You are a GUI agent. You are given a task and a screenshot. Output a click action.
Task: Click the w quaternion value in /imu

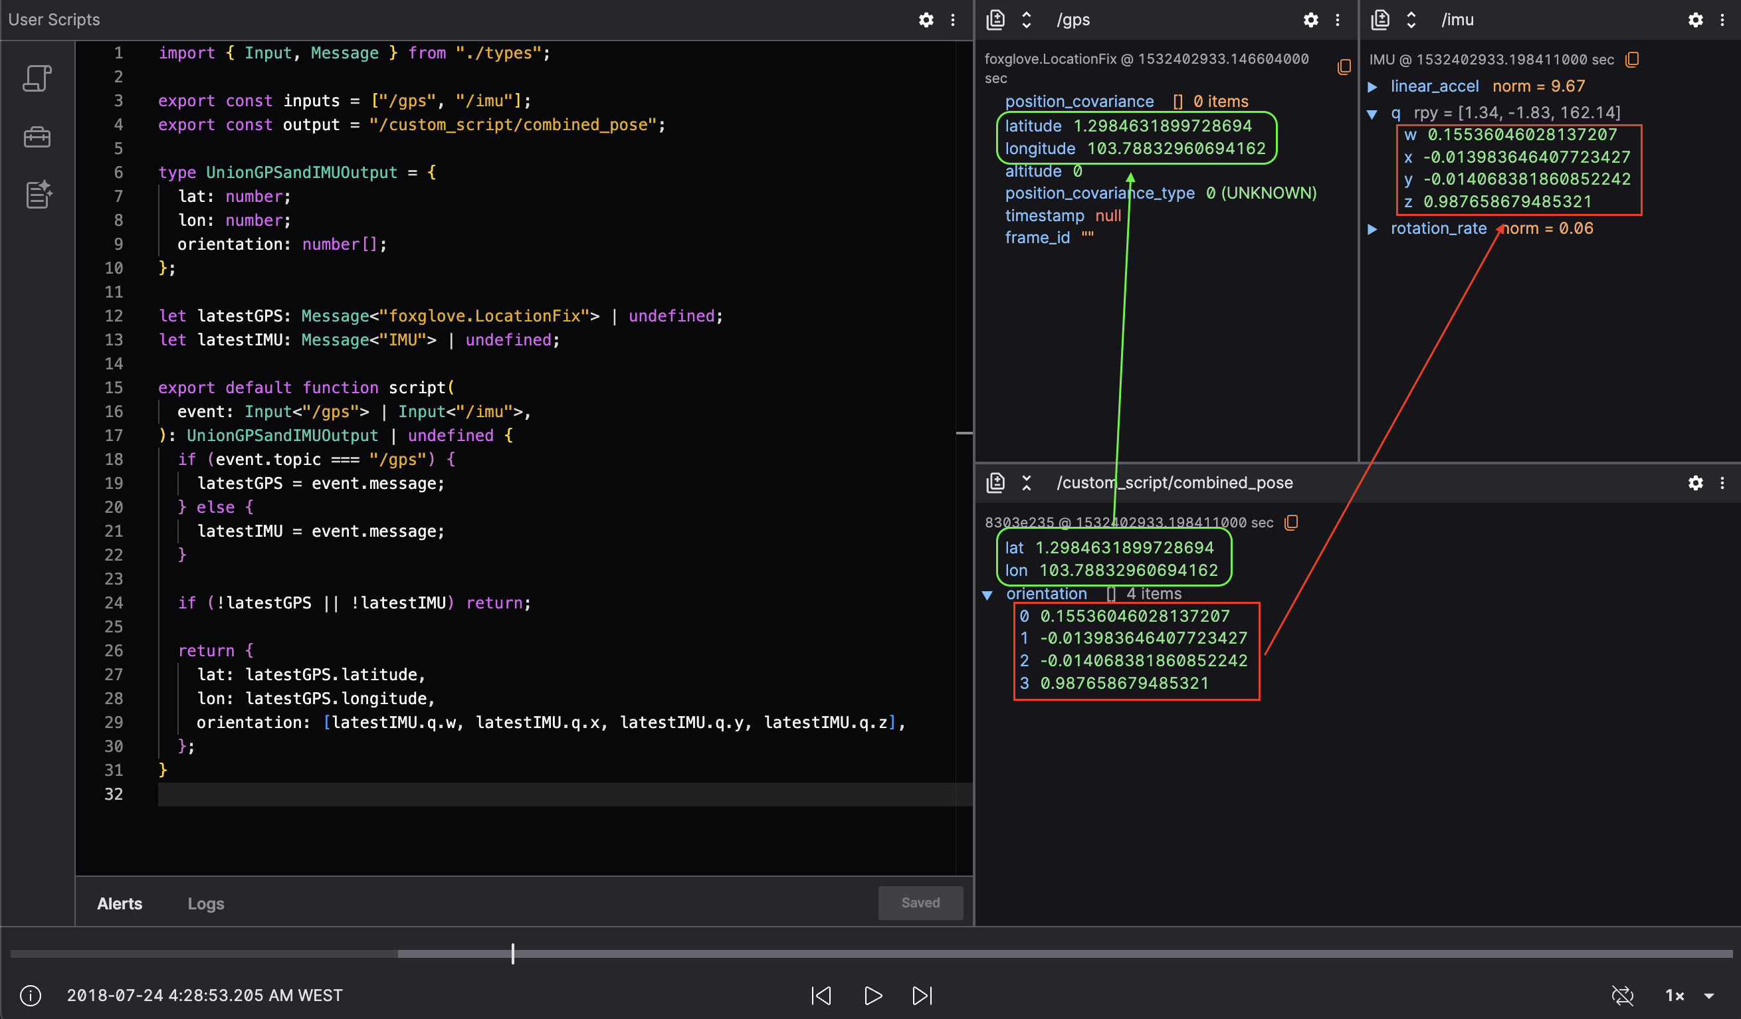pyautogui.click(x=1522, y=135)
